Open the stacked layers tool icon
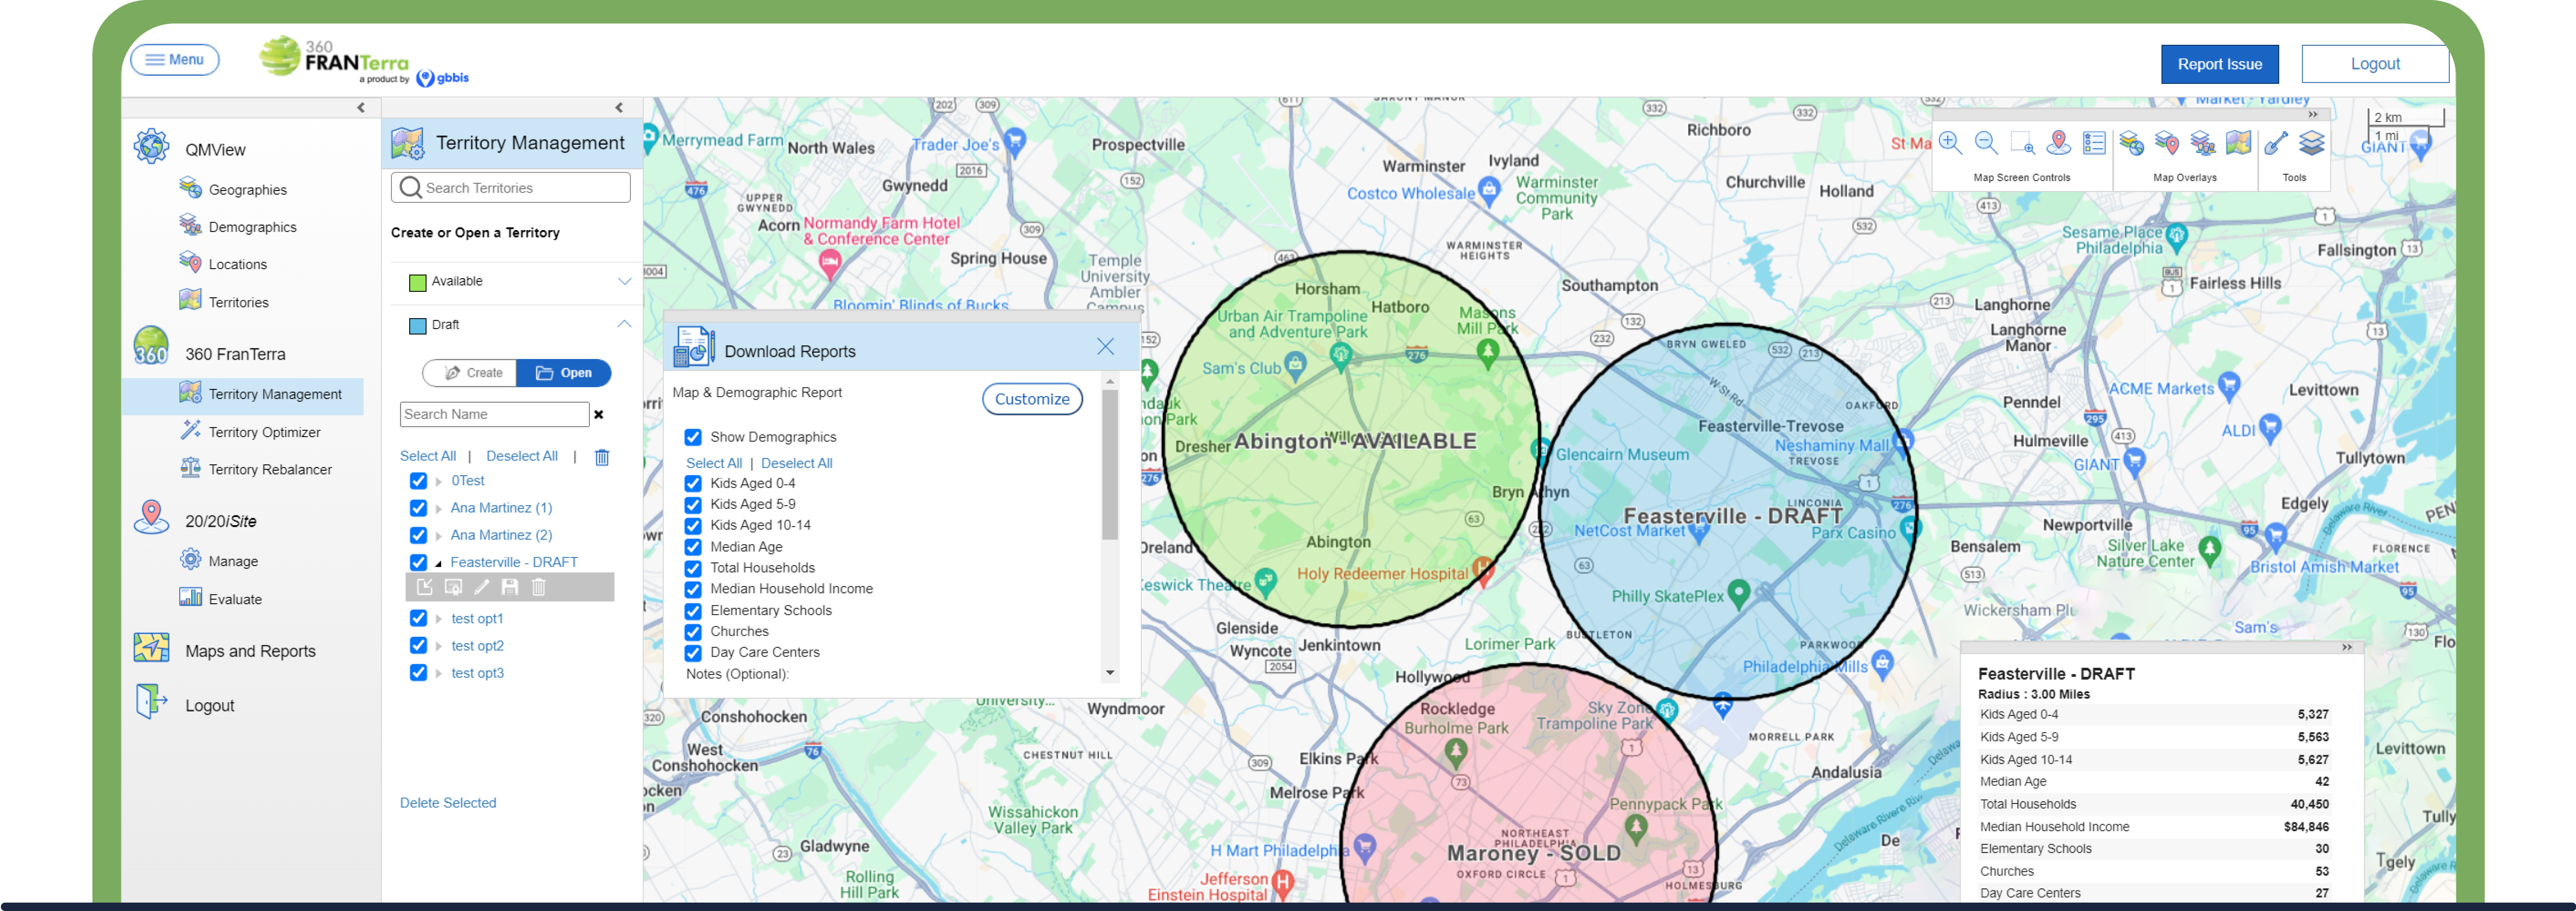 2312,143
